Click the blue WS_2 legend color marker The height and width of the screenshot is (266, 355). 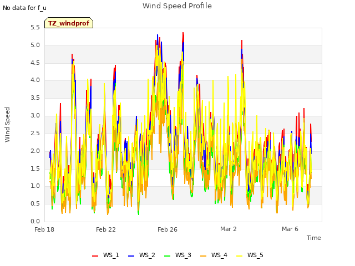[131, 256]
